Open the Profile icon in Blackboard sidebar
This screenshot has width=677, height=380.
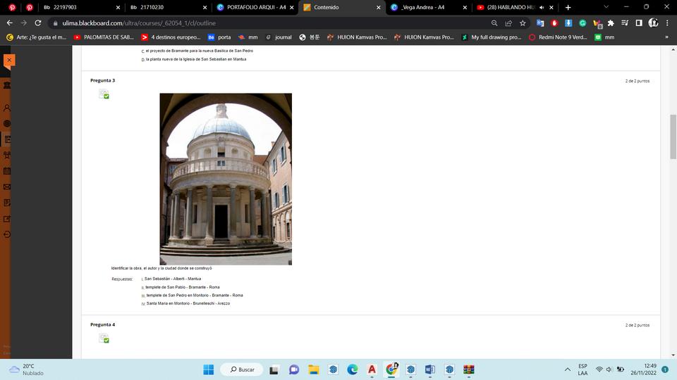point(7,108)
